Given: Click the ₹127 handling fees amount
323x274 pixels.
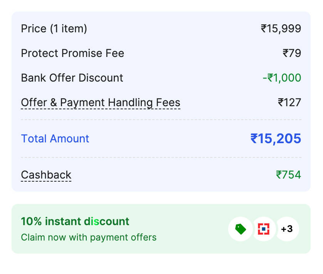Looking at the screenshot, I should pos(289,103).
